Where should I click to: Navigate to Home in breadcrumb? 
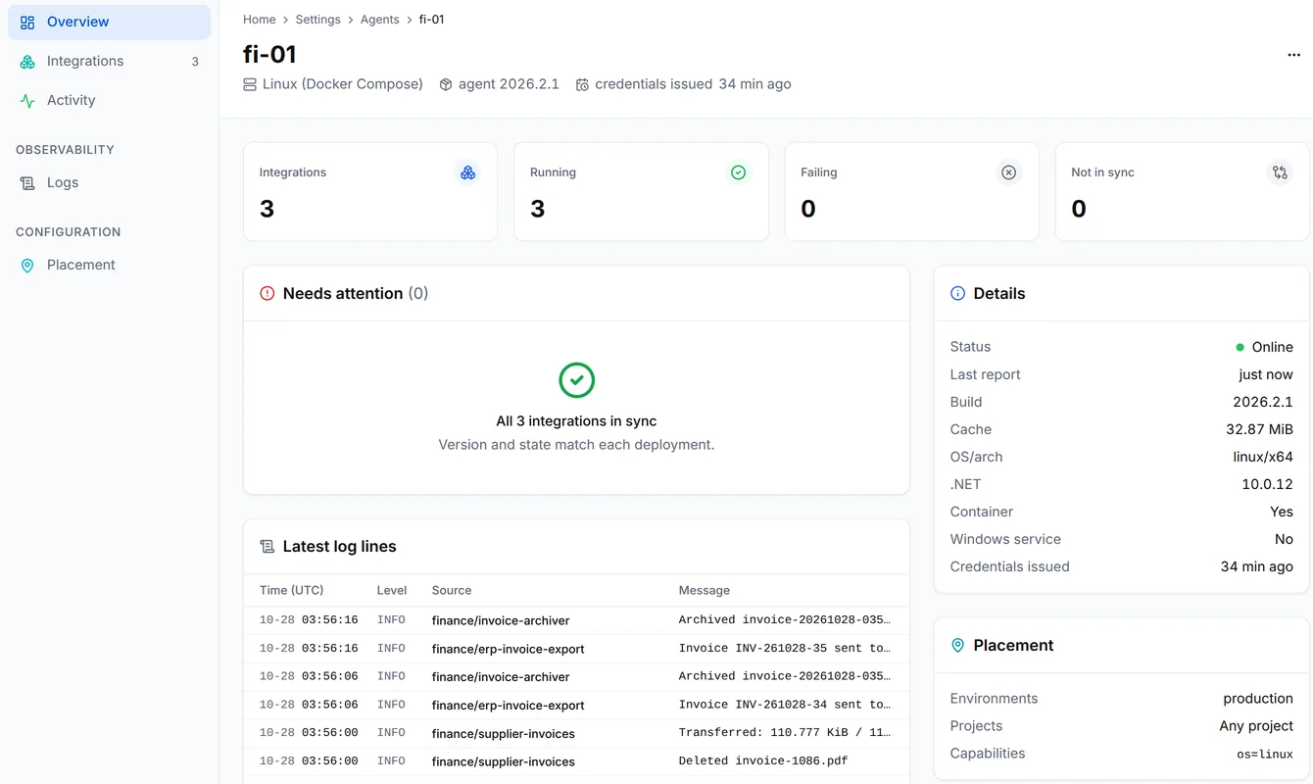pos(260,20)
